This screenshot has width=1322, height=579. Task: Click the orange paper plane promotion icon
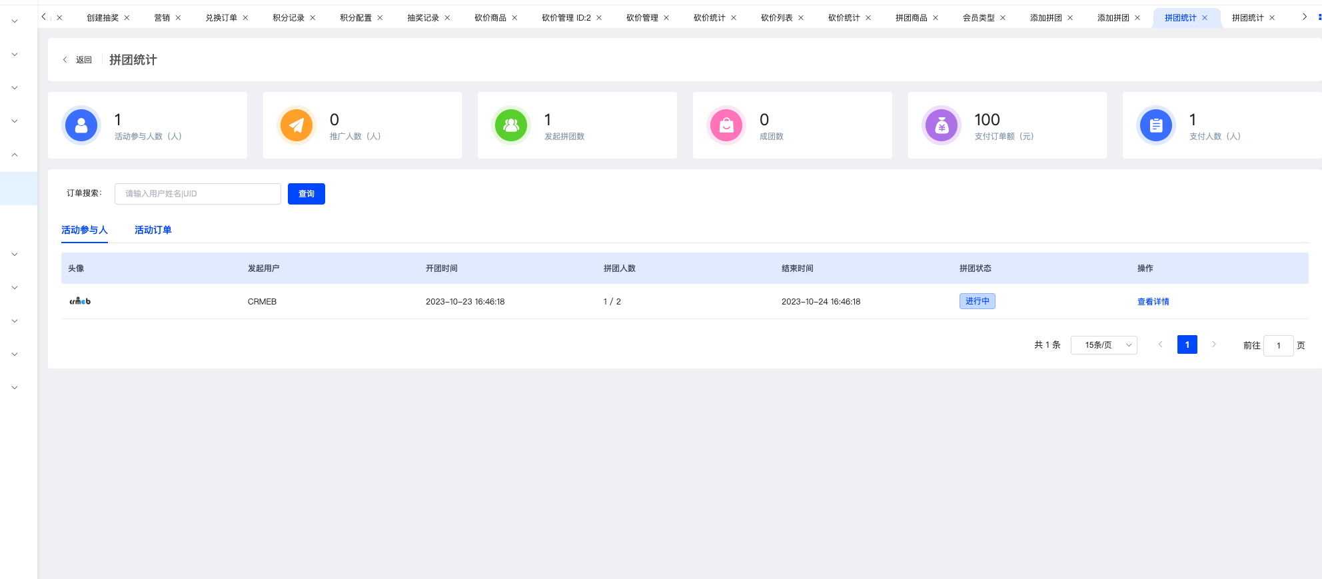point(297,125)
